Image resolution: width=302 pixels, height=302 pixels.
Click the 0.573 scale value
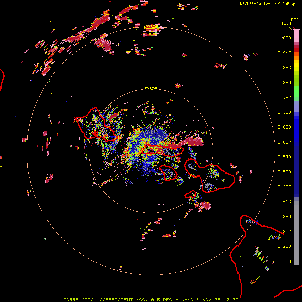click(x=284, y=157)
